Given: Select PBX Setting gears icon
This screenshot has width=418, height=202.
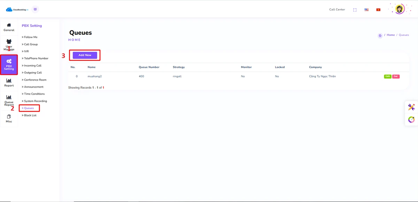Looking at the screenshot, I should pos(9,62).
